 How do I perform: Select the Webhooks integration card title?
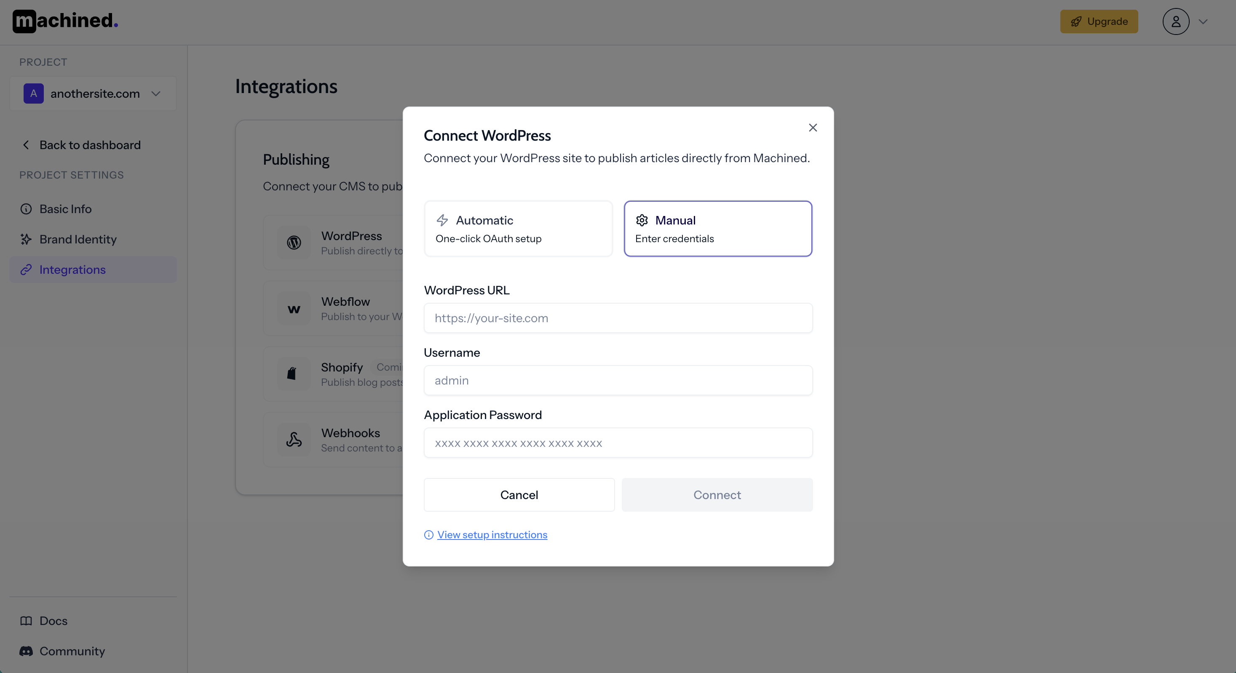350,433
